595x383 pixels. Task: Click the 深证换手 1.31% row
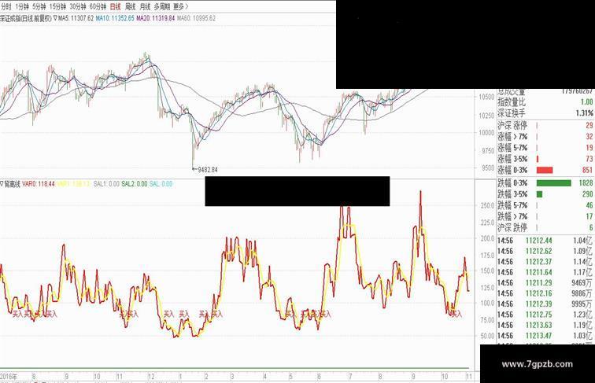click(545, 113)
